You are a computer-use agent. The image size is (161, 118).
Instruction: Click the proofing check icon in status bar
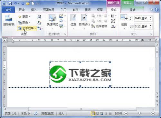(x=36, y=113)
